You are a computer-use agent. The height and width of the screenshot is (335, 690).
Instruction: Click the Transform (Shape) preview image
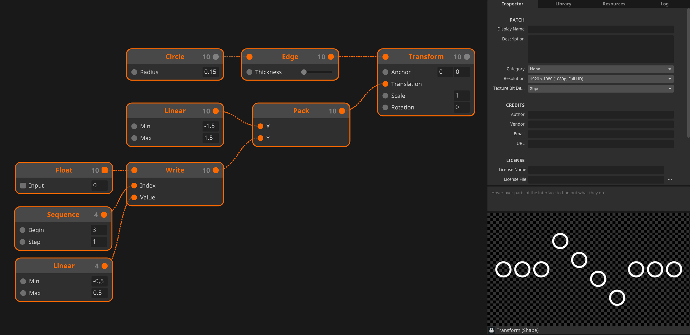588,269
